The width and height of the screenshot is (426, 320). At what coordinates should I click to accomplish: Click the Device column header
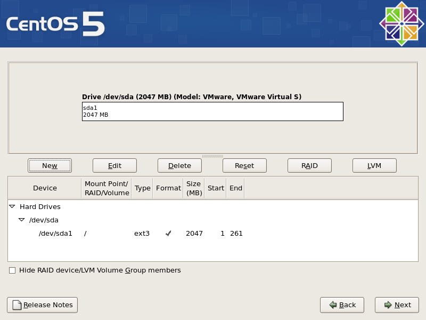pyautogui.click(x=45, y=188)
